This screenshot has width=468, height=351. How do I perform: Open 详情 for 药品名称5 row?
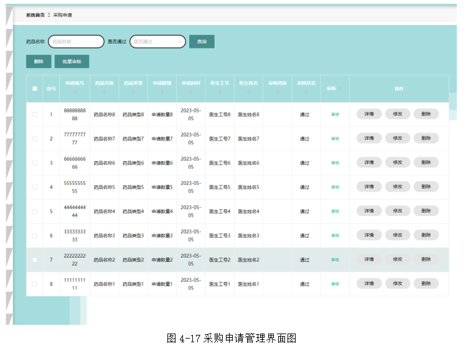pyautogui.click(x=369, y=187)
